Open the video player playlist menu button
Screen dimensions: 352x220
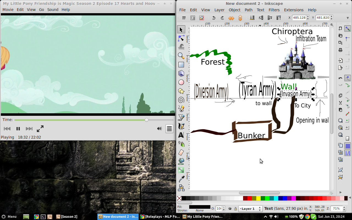tap(169, 128)
